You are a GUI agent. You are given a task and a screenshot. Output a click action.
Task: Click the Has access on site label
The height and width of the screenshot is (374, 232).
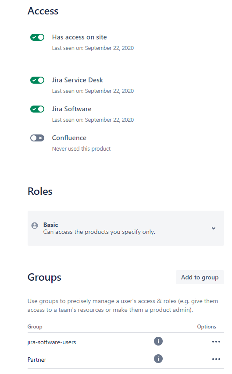(79, 37)
